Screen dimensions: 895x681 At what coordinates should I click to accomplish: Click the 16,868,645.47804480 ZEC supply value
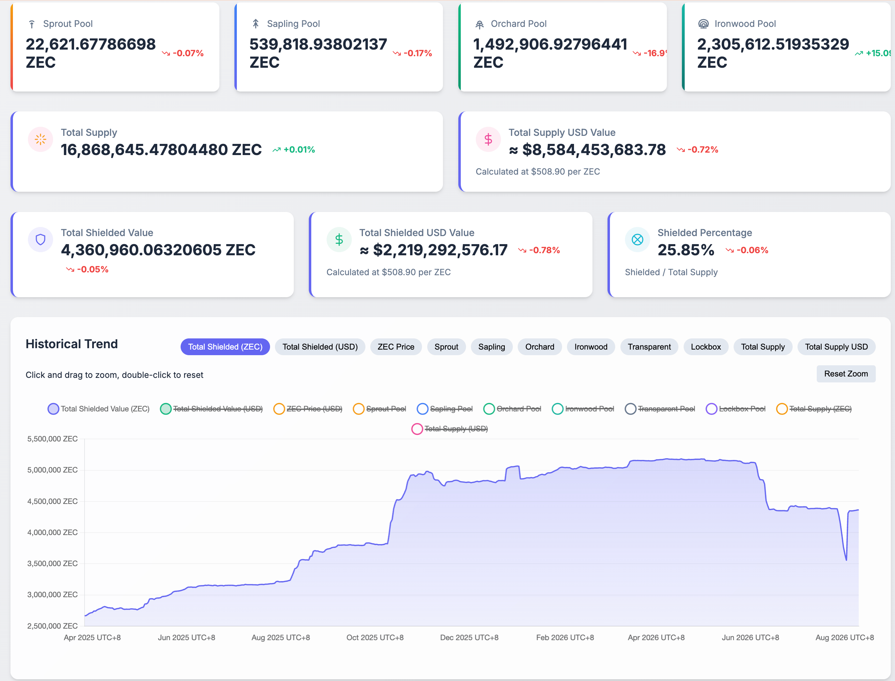tap(161, 150)
